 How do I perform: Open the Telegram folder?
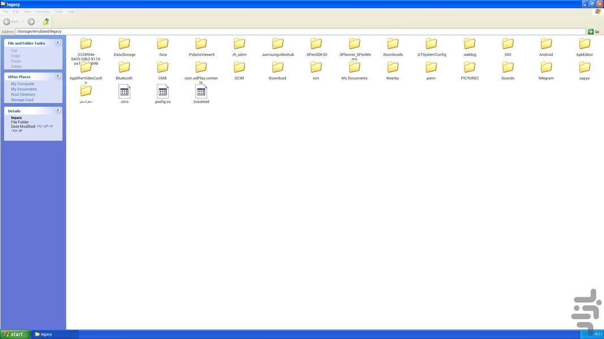click(546, 68)
